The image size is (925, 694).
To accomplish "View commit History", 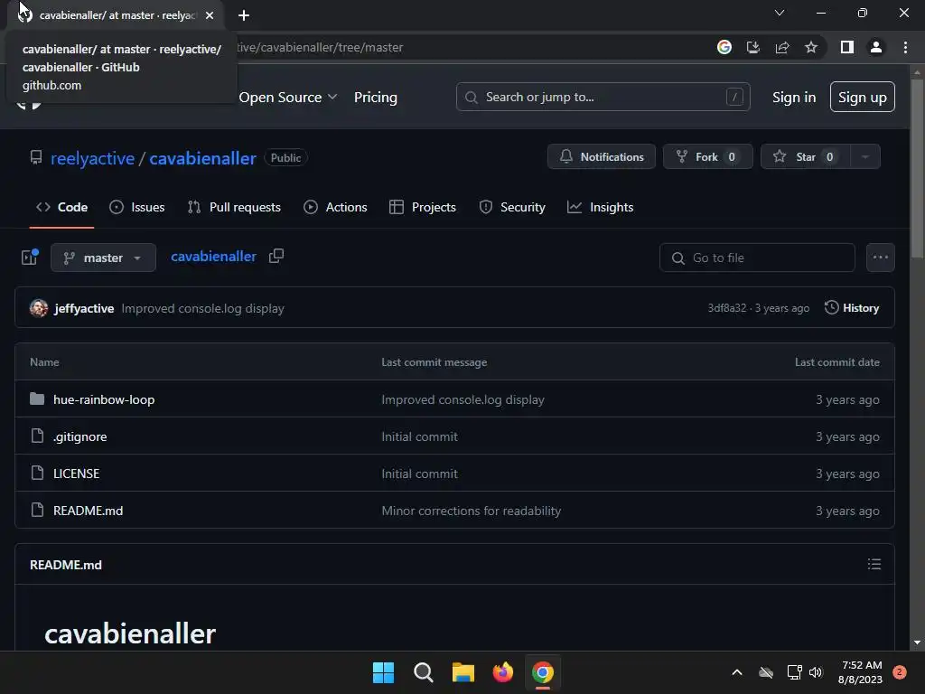I will pyautogui.click(x=852, y=308).
